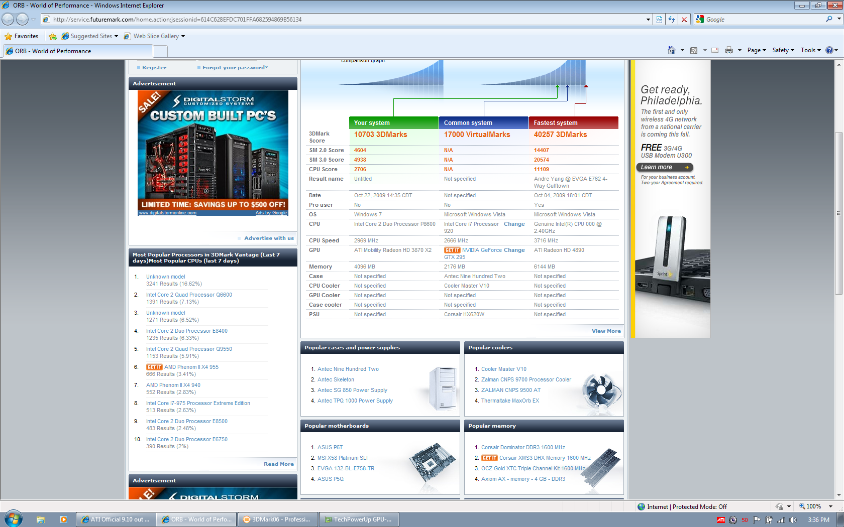Open Intel Core 2 Quad Processor Q6600 link
The height and width of the screenshot is (527, 844).
(x=189, y=295)
